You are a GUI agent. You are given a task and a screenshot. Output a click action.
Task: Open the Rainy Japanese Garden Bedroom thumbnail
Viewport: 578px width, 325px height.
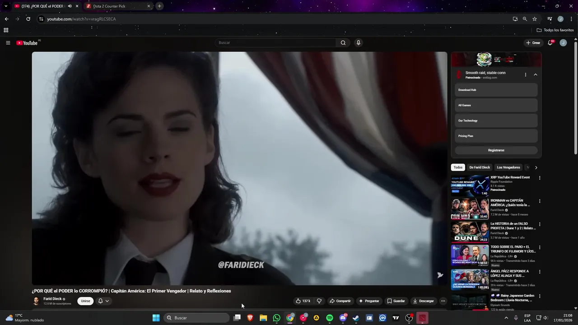point(470,302)
